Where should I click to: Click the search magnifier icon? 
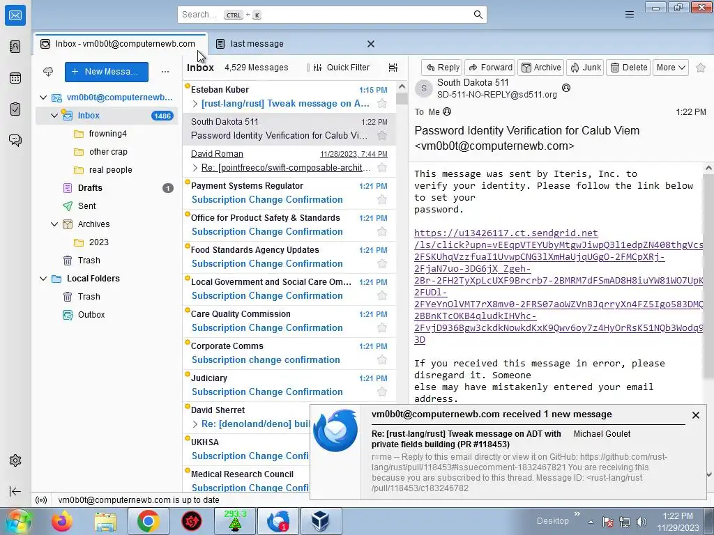tap(478, 15)
